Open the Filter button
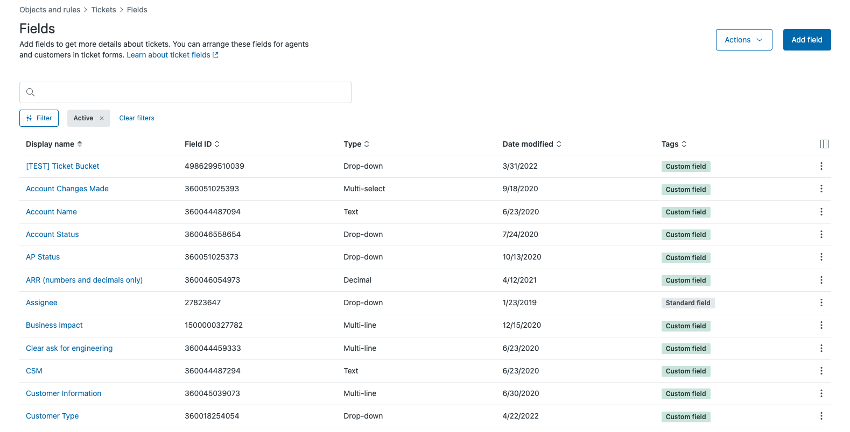This screenshot has height=432, width=850. 39,118
